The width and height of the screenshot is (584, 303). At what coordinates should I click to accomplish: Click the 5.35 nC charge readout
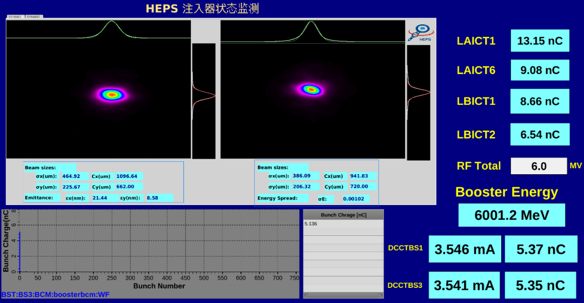click(541, 285)
